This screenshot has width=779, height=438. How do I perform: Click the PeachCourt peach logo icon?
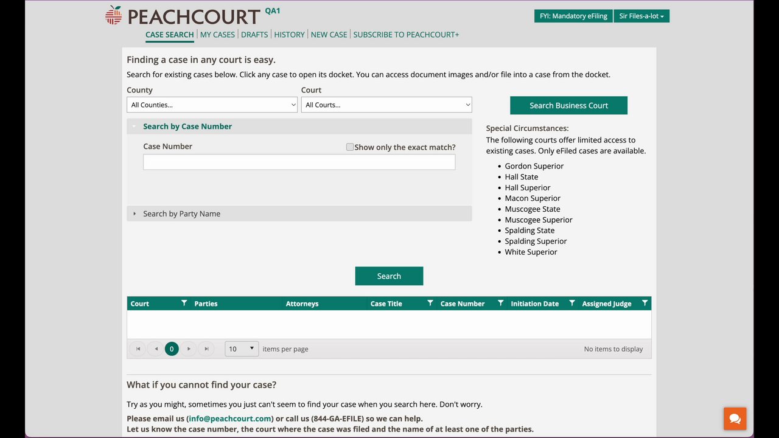[x=113, y=15]
